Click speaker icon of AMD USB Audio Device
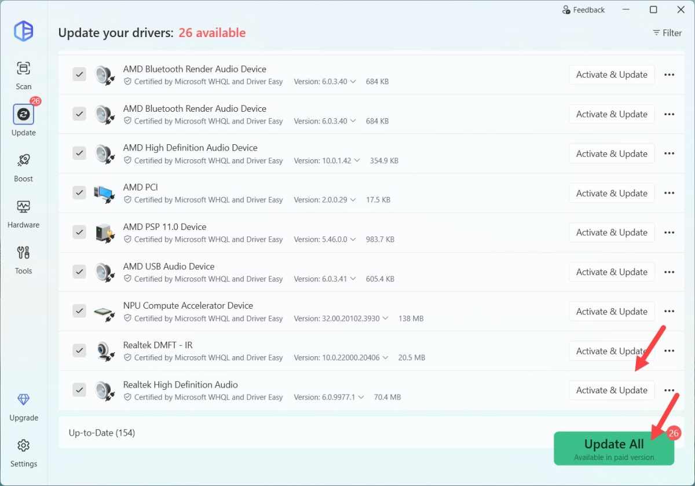Image resolution: width=695 pixels, height=486 pixels. point(105,272)
